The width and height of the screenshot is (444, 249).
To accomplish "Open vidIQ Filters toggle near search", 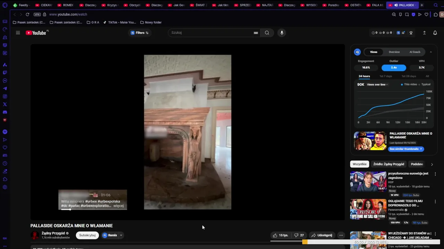I will coord(140,33).
